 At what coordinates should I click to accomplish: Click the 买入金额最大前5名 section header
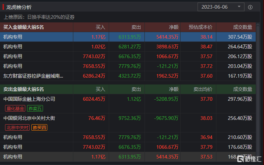point(23,27)
